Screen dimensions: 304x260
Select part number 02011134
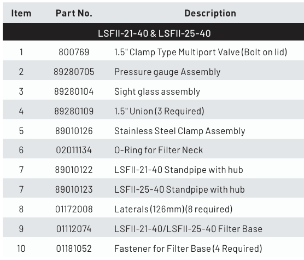74,150
